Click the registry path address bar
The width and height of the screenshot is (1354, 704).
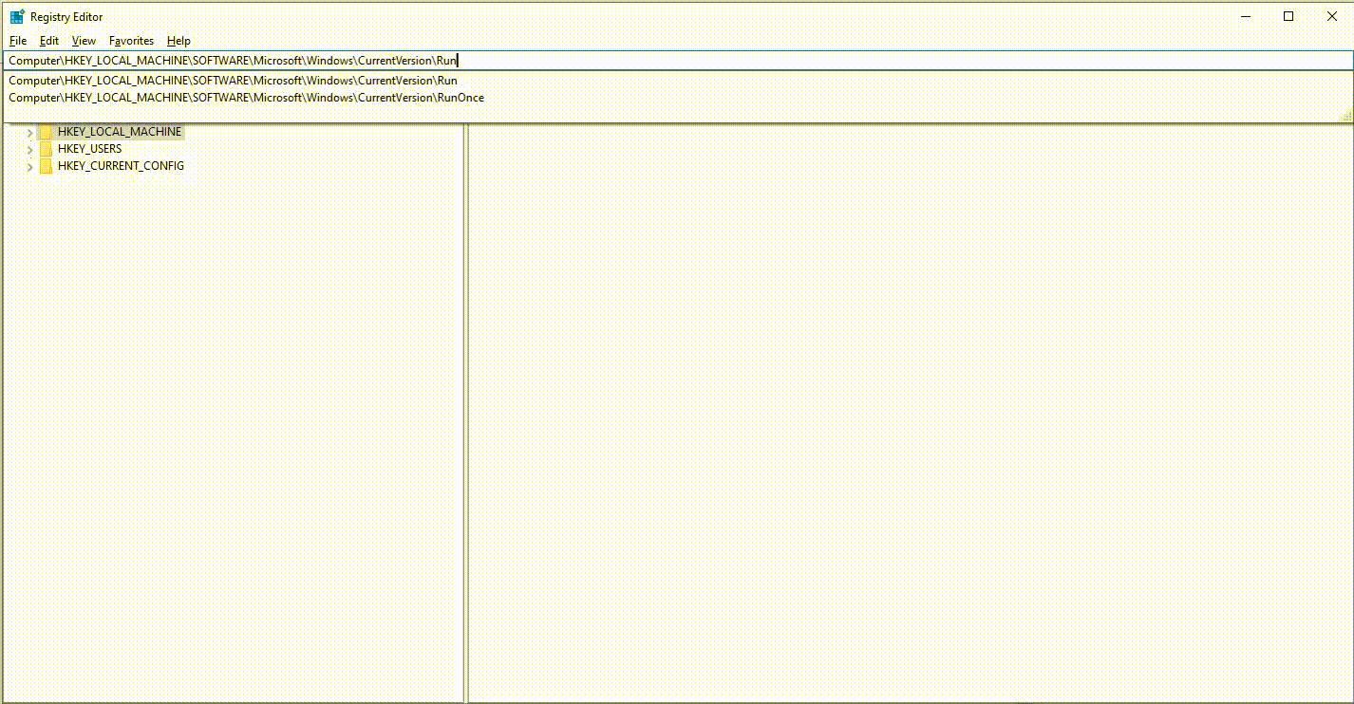(x=677, y=60)
